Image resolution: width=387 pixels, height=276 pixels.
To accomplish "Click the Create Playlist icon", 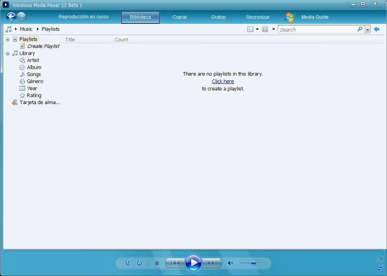I will [22, 46].
